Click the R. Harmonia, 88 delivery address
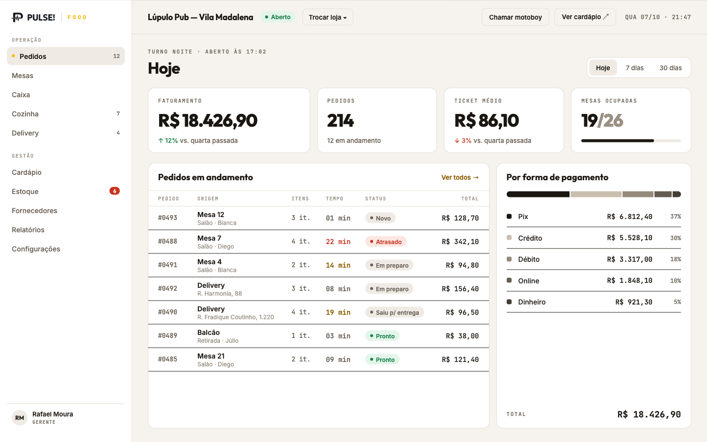Viewport: 707px width, 442px height. click(219, 294)
